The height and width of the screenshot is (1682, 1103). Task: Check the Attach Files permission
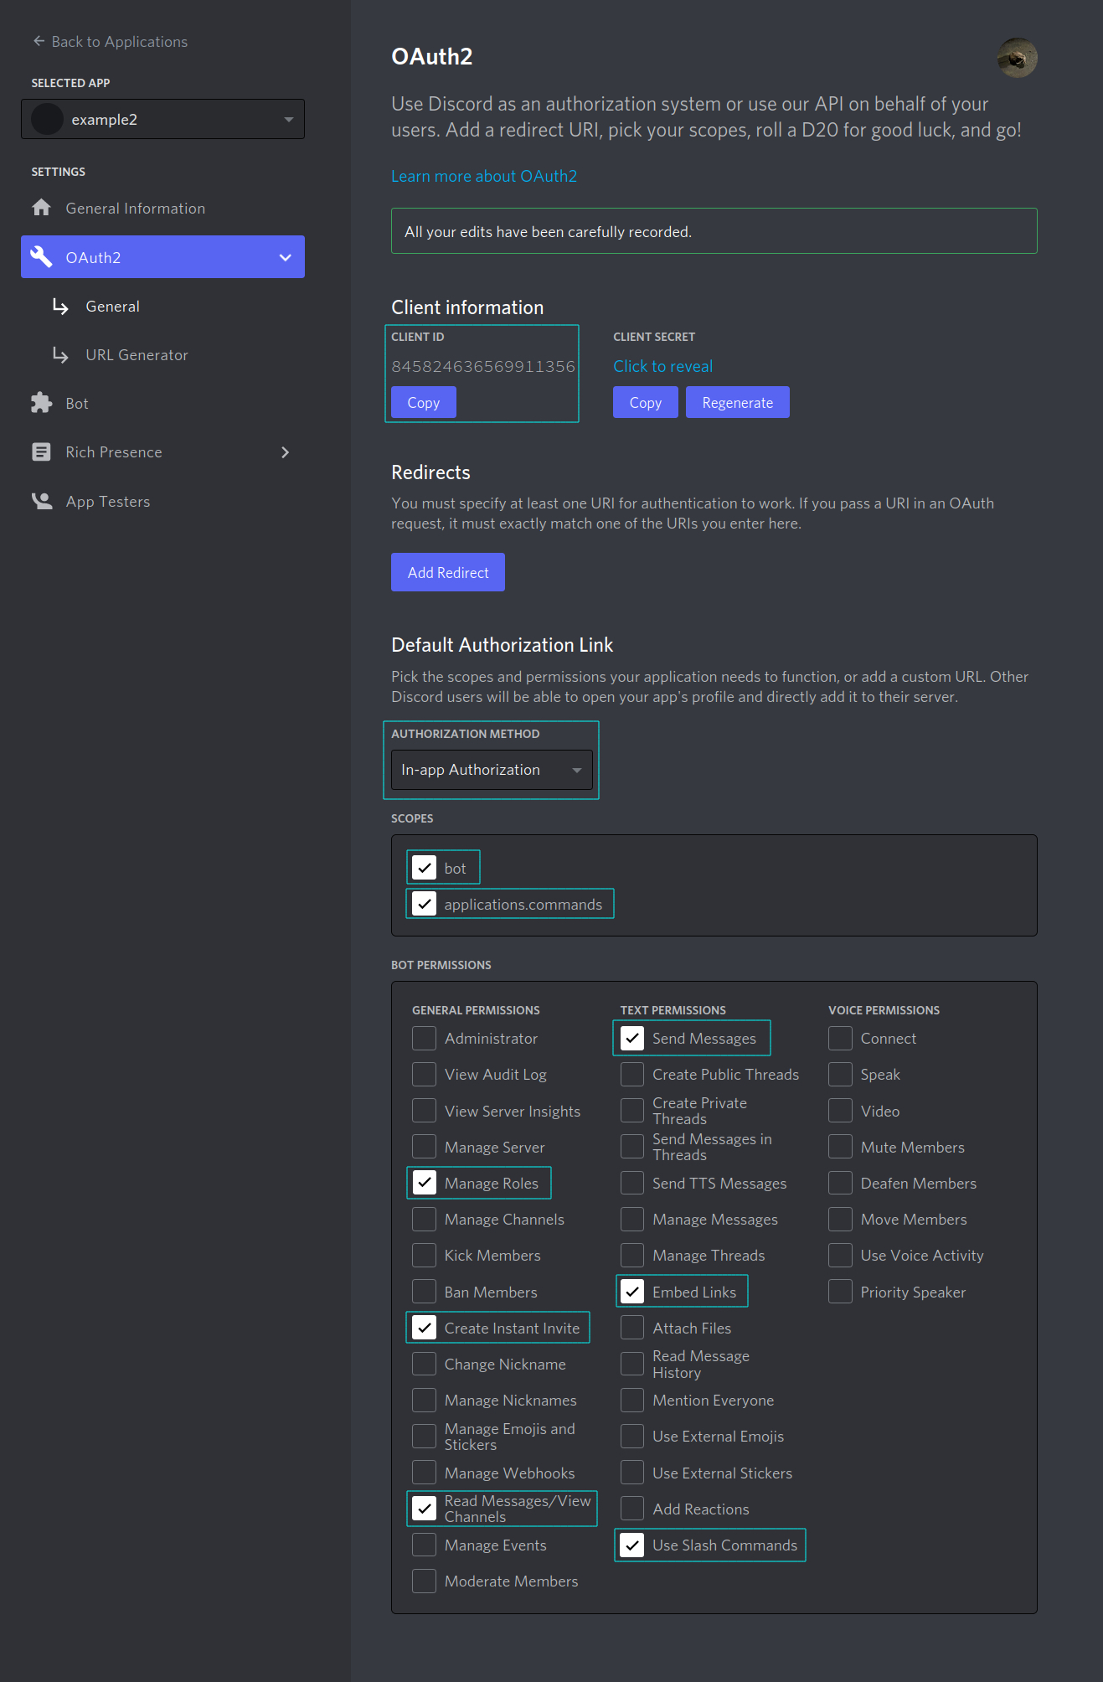pyautogui.click(x=632, y=1328)
